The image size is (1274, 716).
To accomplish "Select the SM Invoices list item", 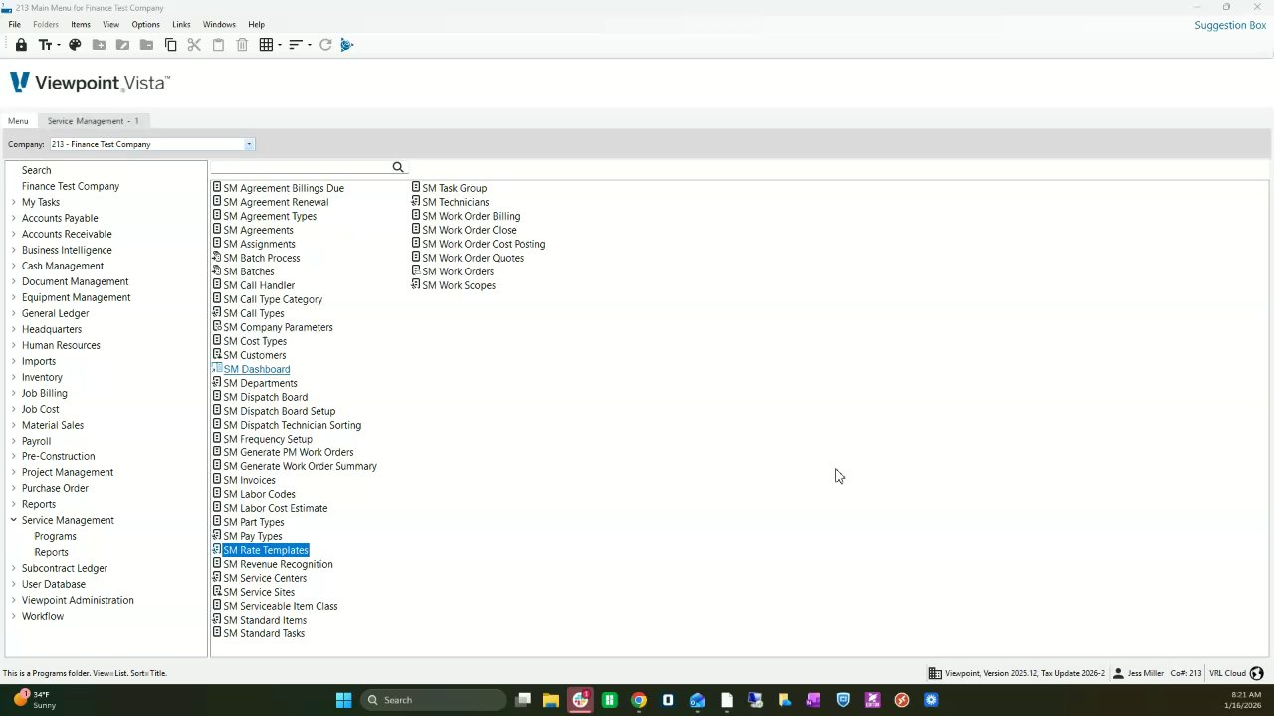I will click(249, 480).
